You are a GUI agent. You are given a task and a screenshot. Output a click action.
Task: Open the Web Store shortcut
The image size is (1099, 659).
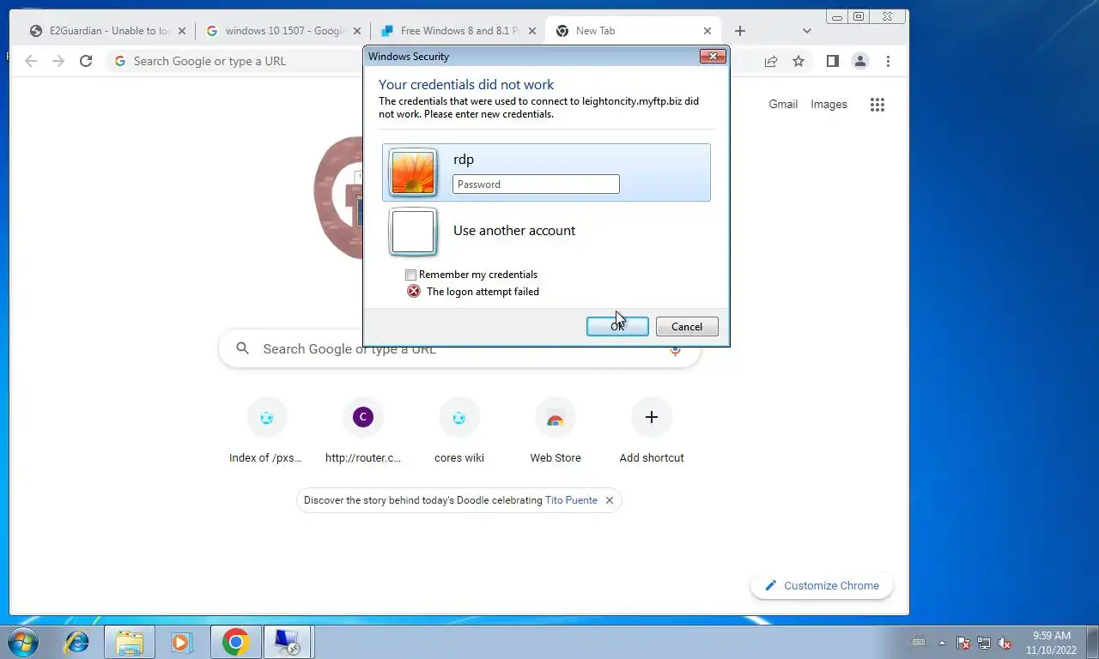(x=556, y=432)
